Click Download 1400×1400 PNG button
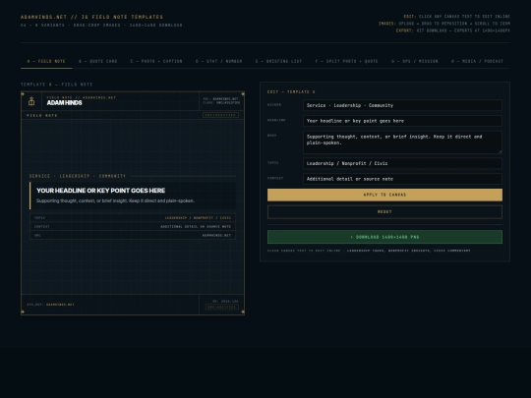The height and width of the screenshot is (398, 531). click(384, 237)
